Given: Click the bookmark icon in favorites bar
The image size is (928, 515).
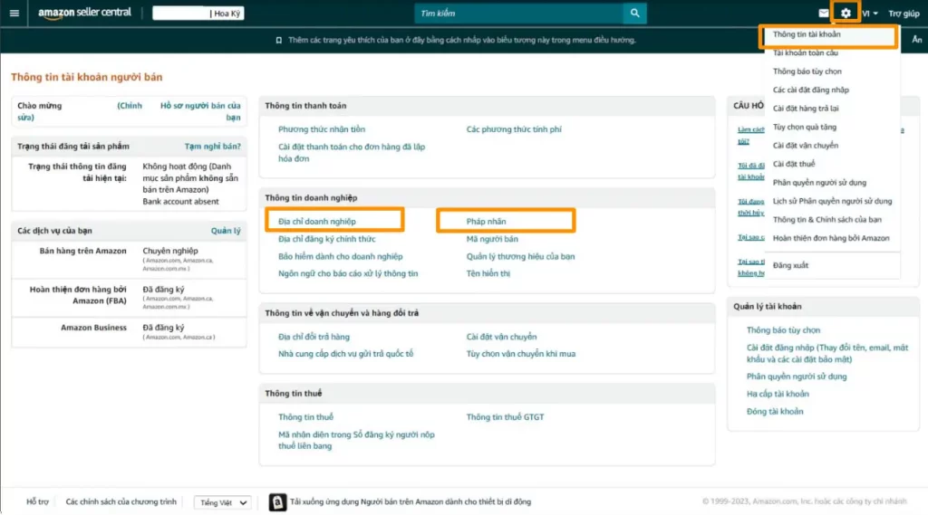Looking at the screenshot, I should point(279,40).
